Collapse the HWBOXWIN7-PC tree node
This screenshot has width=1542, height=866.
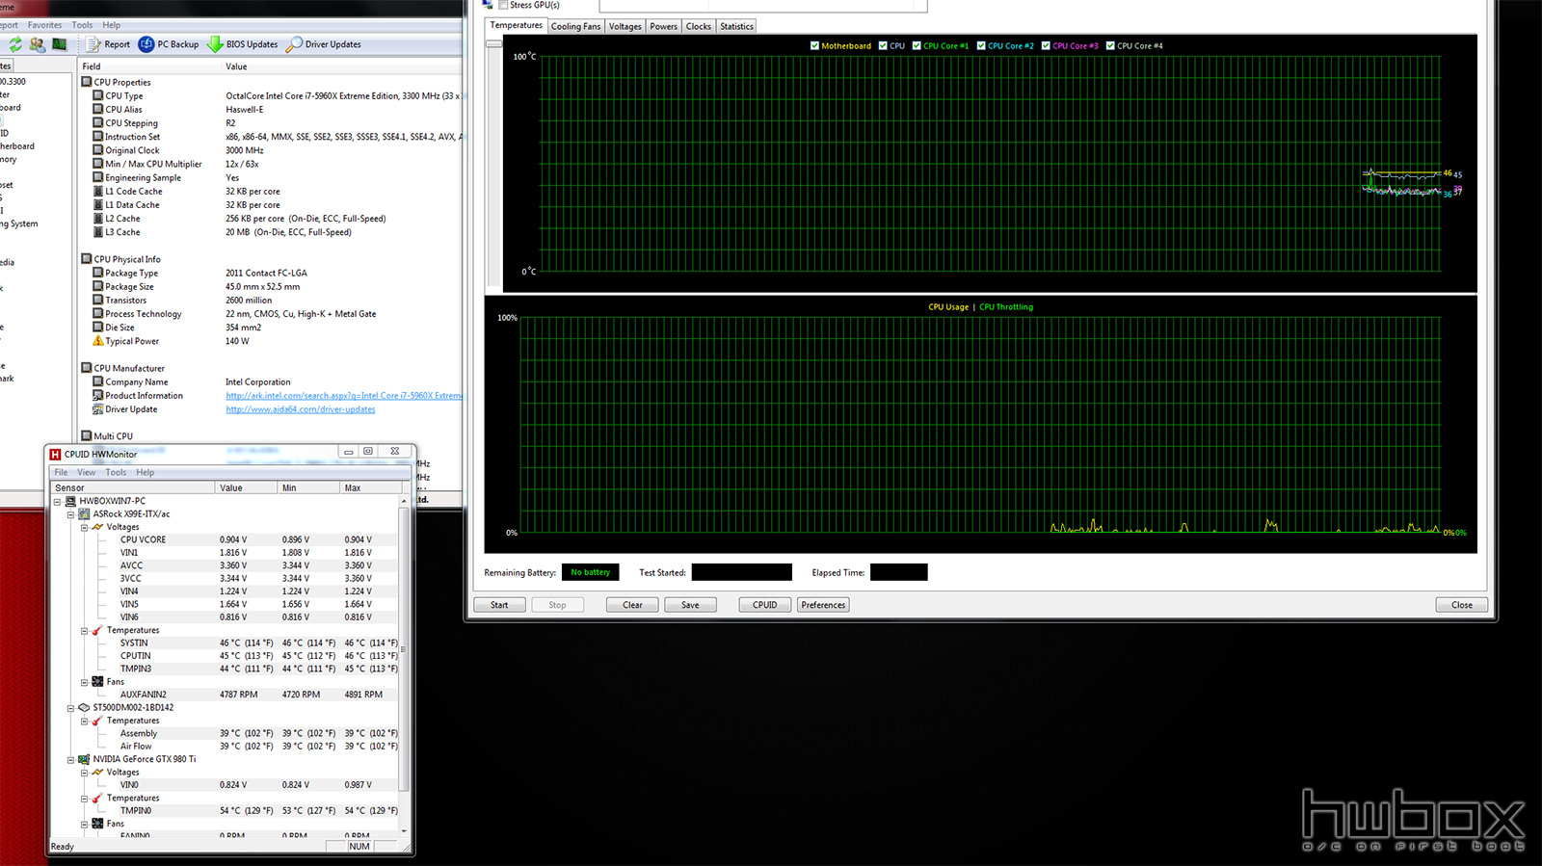(x=58, y=502)
